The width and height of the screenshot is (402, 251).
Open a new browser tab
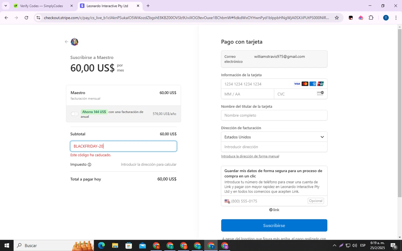point(148,6)
